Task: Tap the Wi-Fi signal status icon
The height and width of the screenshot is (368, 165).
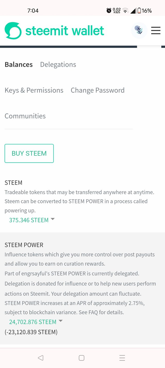Action: (126, 11)
